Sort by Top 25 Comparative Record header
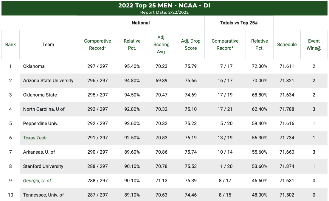 click(225, 45)
